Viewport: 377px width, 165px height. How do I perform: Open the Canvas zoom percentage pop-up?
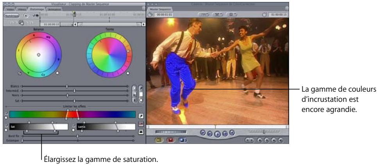[x=204, y=14]
